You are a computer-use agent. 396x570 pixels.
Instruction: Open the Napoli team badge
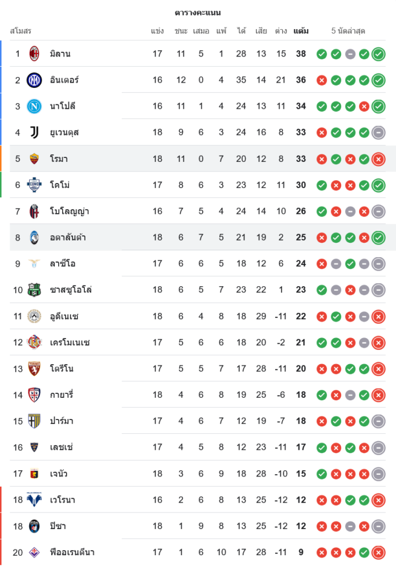pos(34,106)
